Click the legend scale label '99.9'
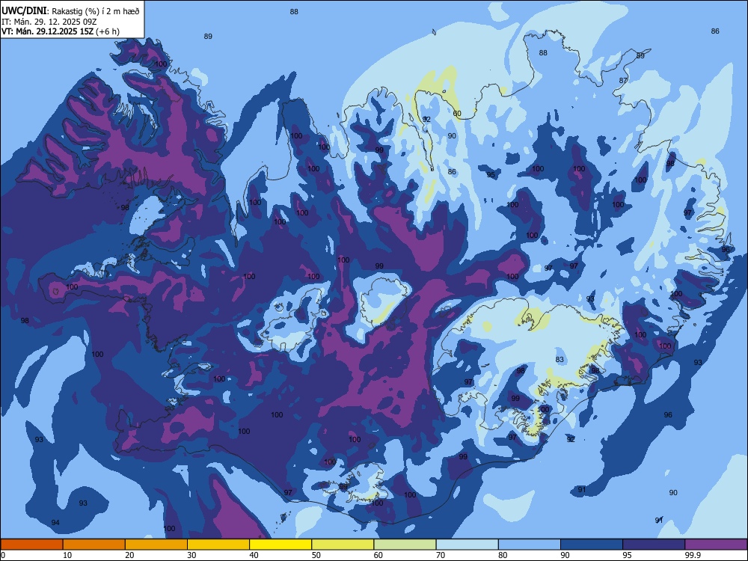 [x=692, y=555]
